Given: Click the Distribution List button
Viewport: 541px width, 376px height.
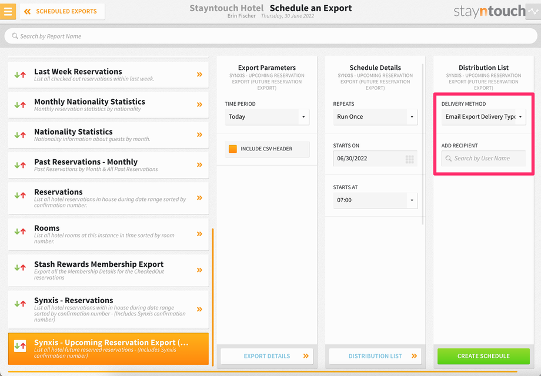Looking at the screenshot, I should pyautogui.click(x=375, y=356).
